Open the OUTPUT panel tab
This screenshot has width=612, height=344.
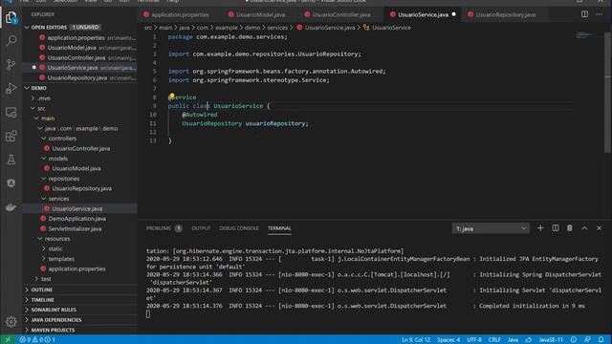pos(201,228)
